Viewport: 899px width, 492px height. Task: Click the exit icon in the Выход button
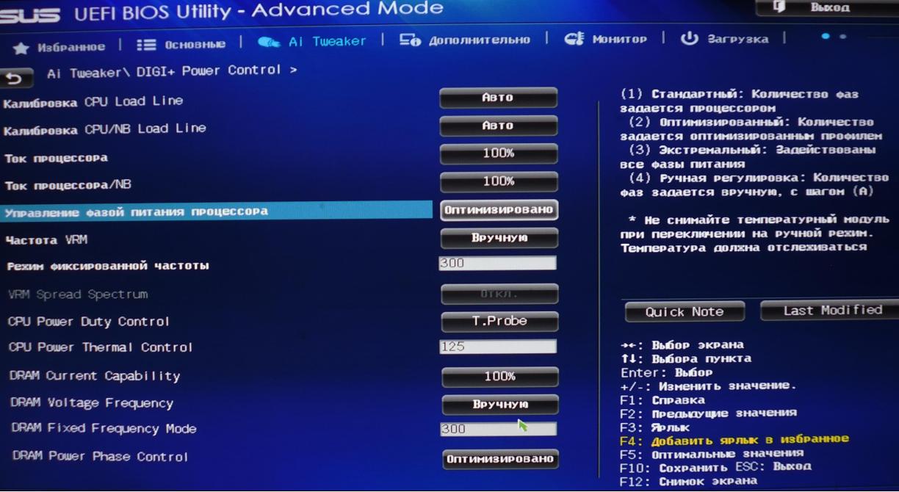[x=781, y=7]
